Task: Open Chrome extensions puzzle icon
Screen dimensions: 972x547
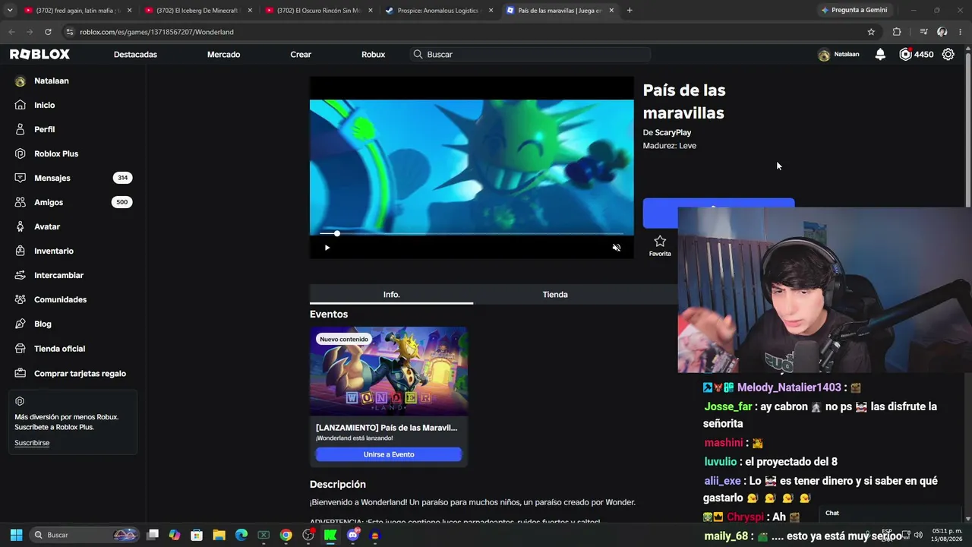Action: point(897,32)
